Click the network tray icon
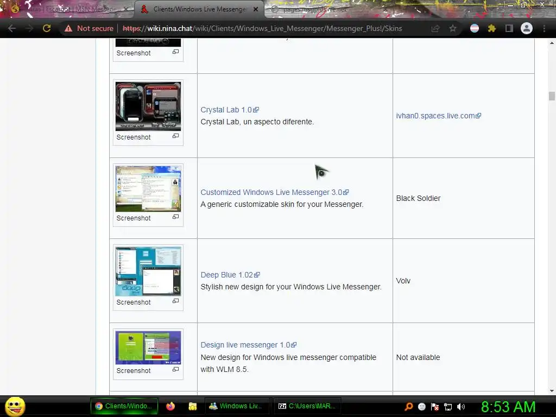This screenshot has width=556, height=417. click(x=448, y=407)
